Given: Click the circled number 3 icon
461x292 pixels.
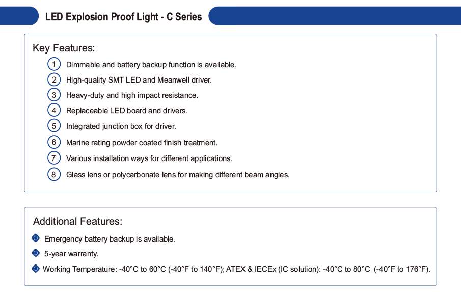Looking at the screenshot, I should (x=54, y=95).
